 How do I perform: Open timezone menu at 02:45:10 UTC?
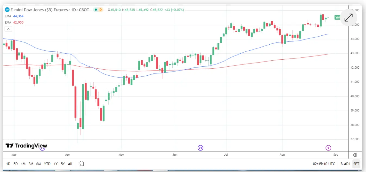coord(324,164)
